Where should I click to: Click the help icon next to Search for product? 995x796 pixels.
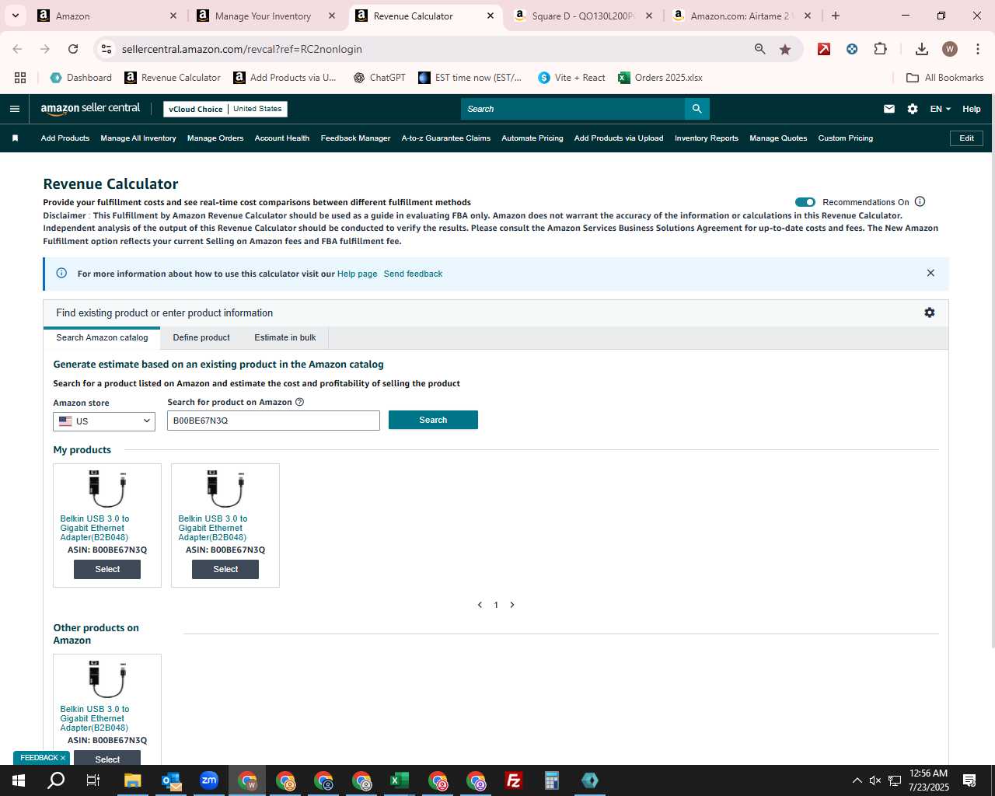300,402
